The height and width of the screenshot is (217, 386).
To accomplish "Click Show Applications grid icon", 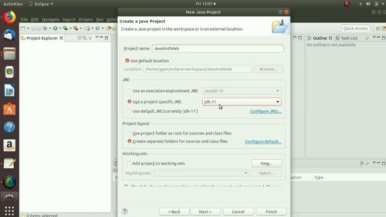I will [x=10, y=211].
